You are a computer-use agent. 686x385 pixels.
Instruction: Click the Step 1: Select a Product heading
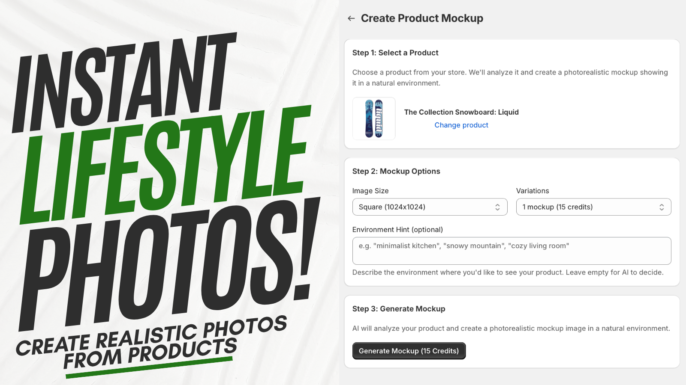point(395,53)
